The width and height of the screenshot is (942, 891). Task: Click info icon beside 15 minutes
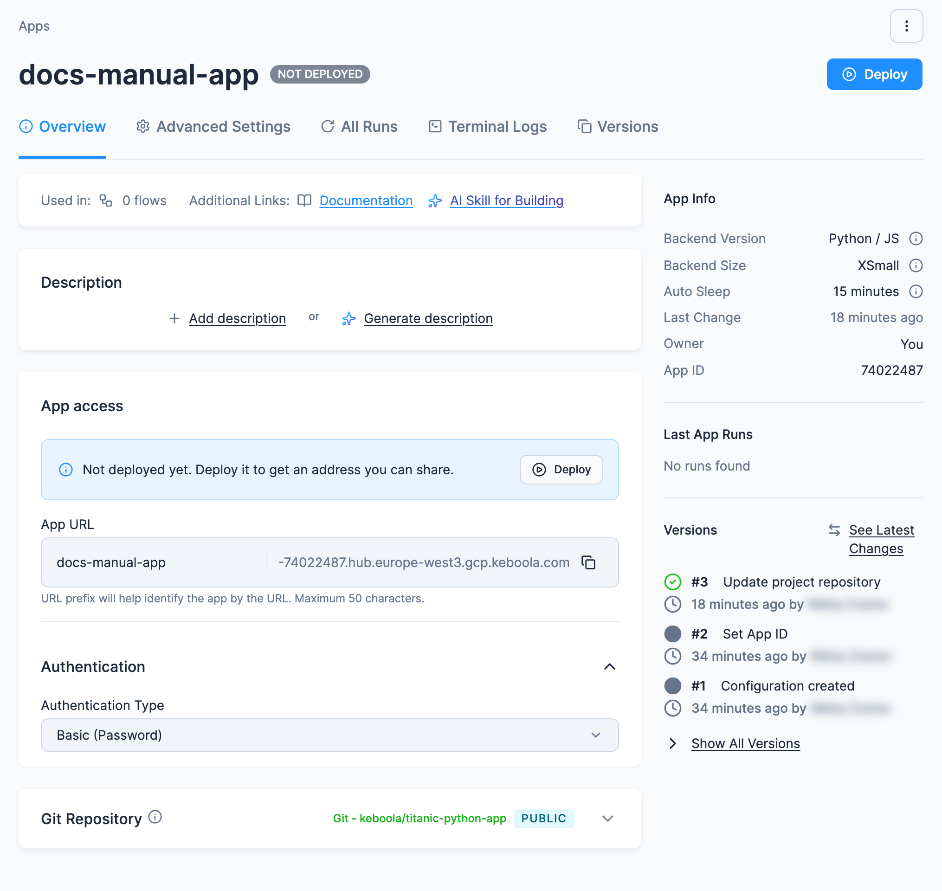[916, 291]
